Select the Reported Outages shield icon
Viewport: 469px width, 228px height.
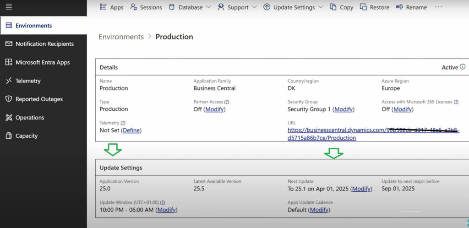pos(9,99)
